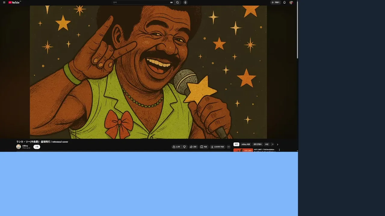Like the video (2.2천)
The width and height of the screenshot is (385, 216).
coord(176,147)
